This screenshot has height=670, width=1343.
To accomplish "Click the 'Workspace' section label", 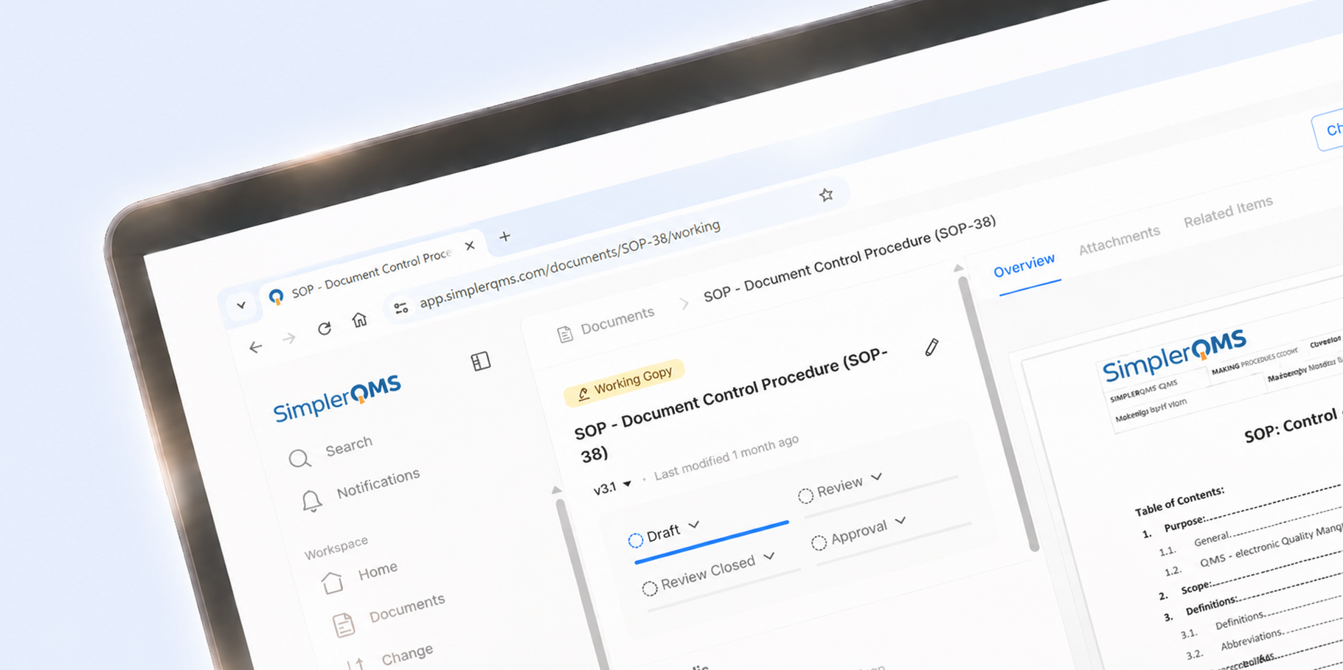I will tap(336, 547).
